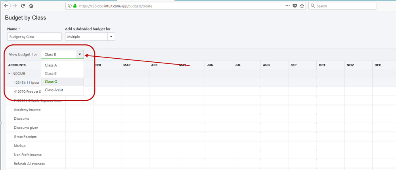Click the ACCOUNTS column header
396x170 pixels.
[x=17, y=65]
